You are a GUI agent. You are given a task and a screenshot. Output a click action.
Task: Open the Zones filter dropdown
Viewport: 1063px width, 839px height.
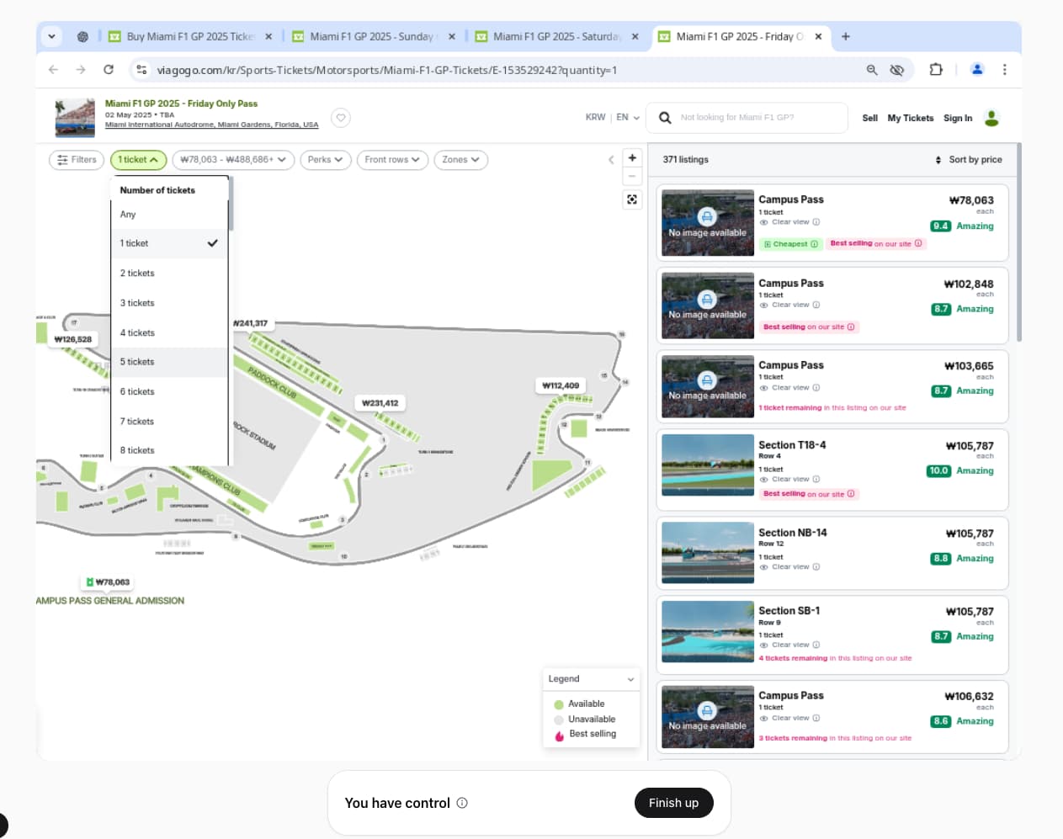click(x=461, y=160)
